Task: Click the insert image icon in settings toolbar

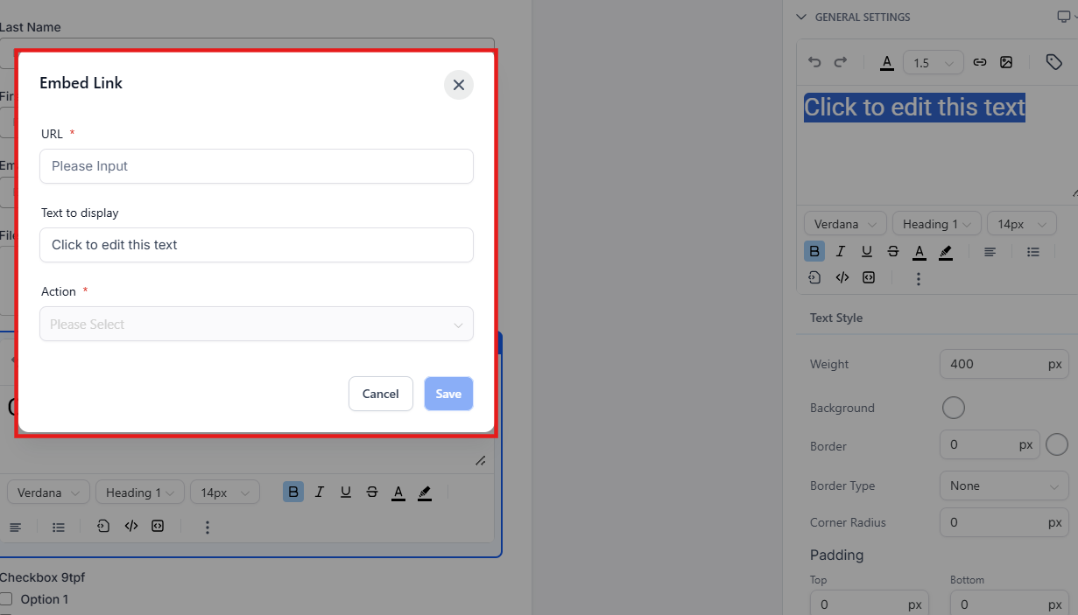Action: [1006, 62]
